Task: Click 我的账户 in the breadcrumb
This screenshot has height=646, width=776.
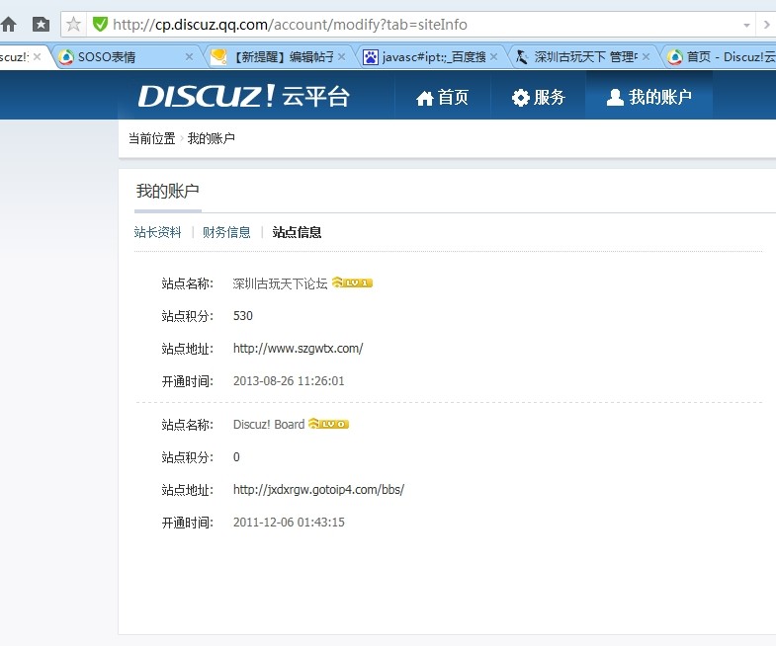Action: [x=212, y=138]
